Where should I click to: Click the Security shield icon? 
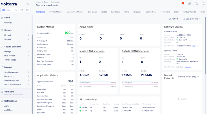pos(2,30)
